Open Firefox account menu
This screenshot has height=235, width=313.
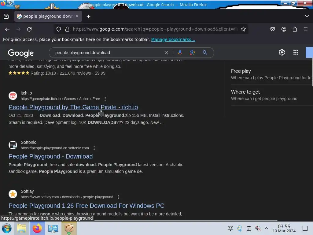pyautogui.click(x=284, y=29)
